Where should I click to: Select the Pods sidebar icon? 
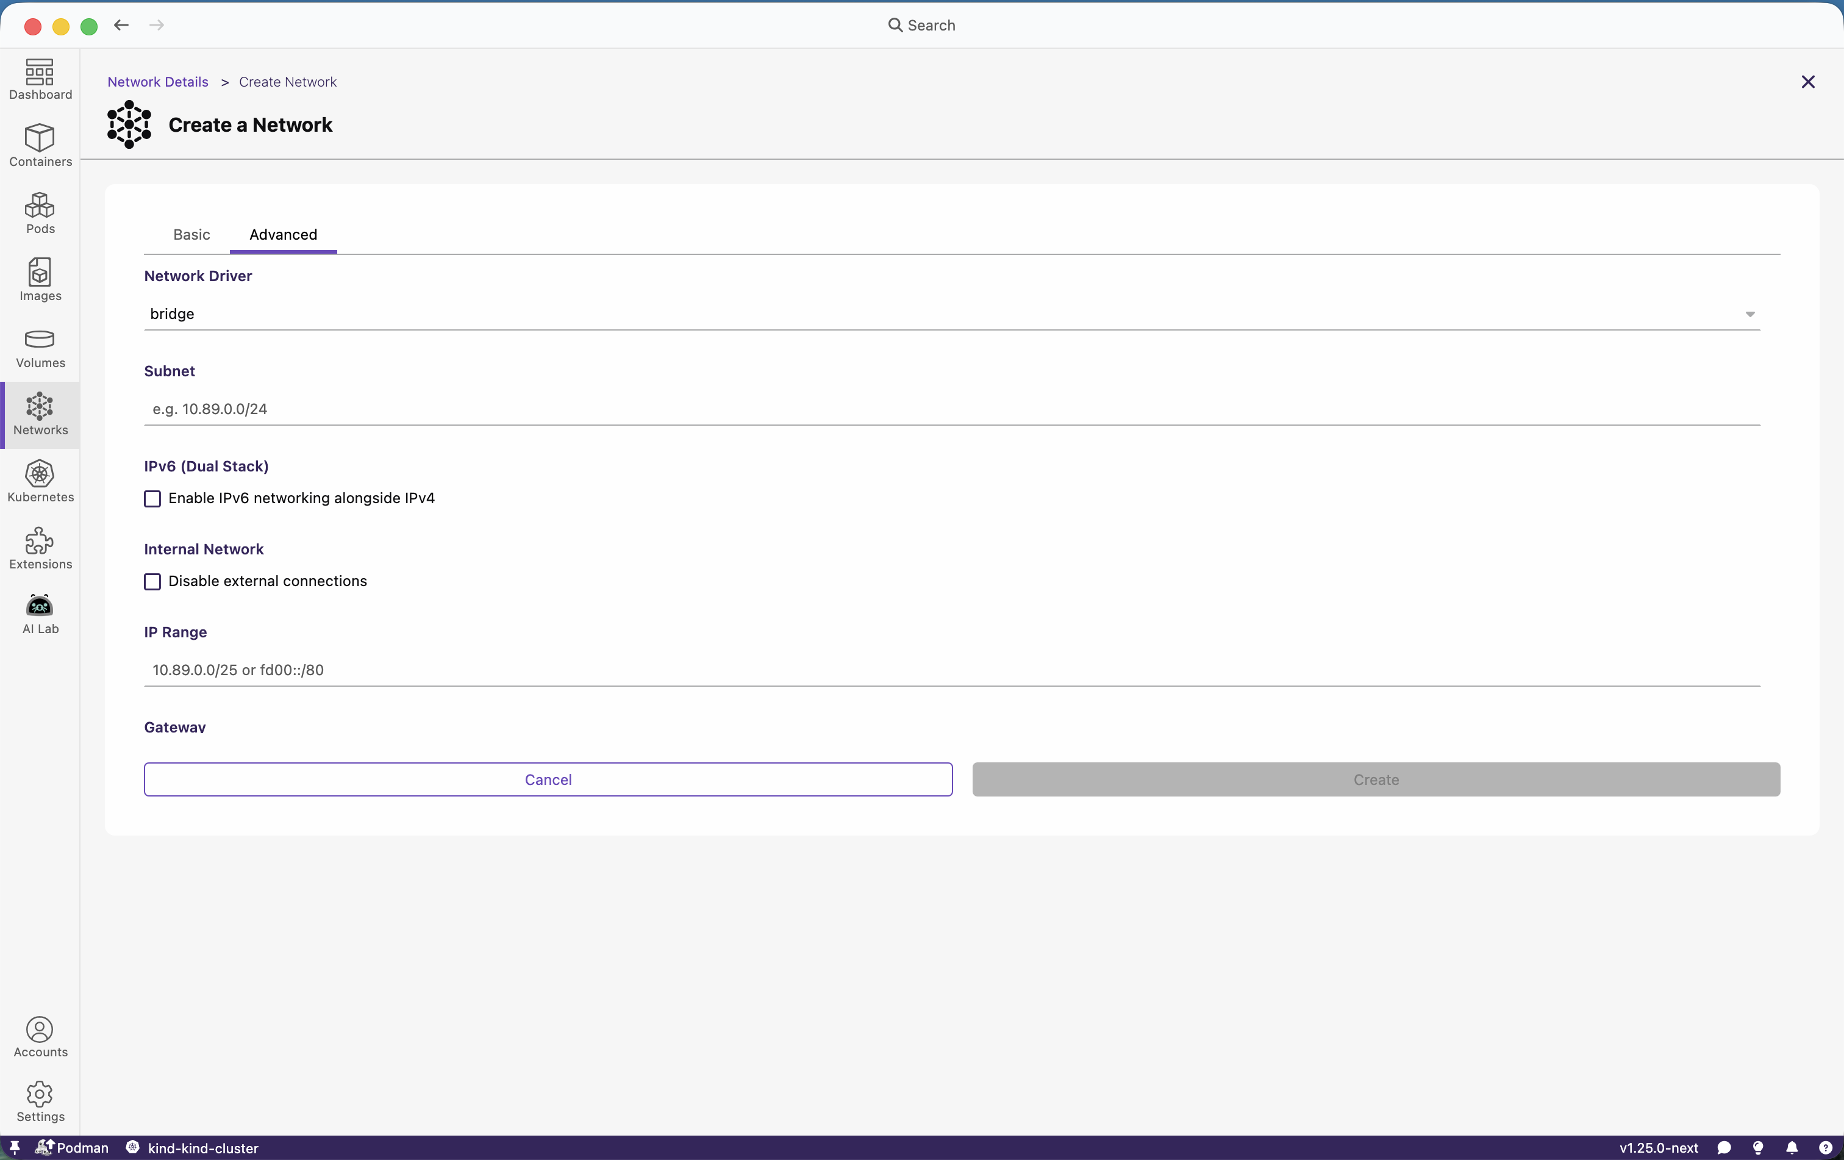40,215
